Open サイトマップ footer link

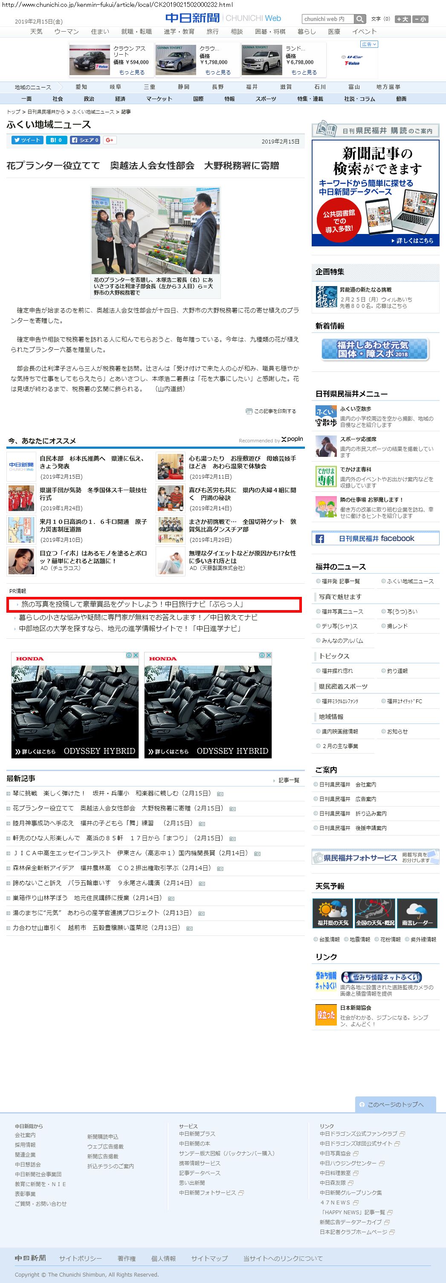coord(209,1259)
